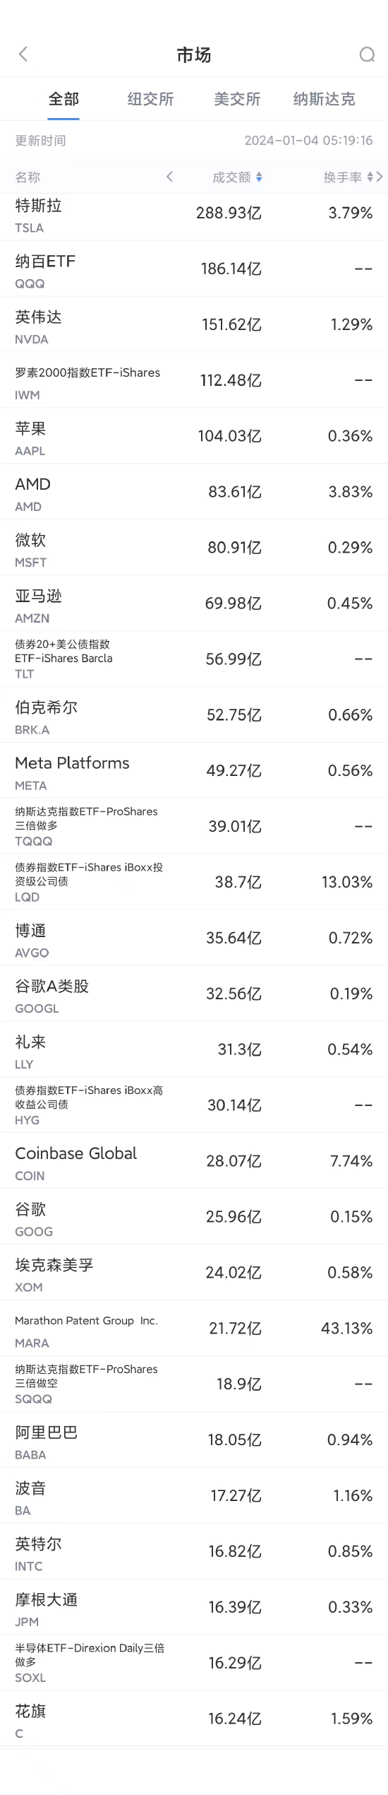This screenshot has width=388, height=1795.
Task: Tap the back arrow icon
Action: click(x=23, y=54)
